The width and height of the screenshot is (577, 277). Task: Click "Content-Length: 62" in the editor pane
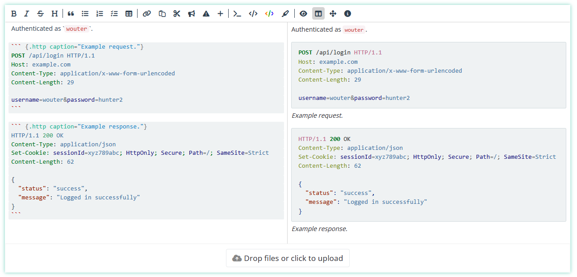click(x=43, y=162)
